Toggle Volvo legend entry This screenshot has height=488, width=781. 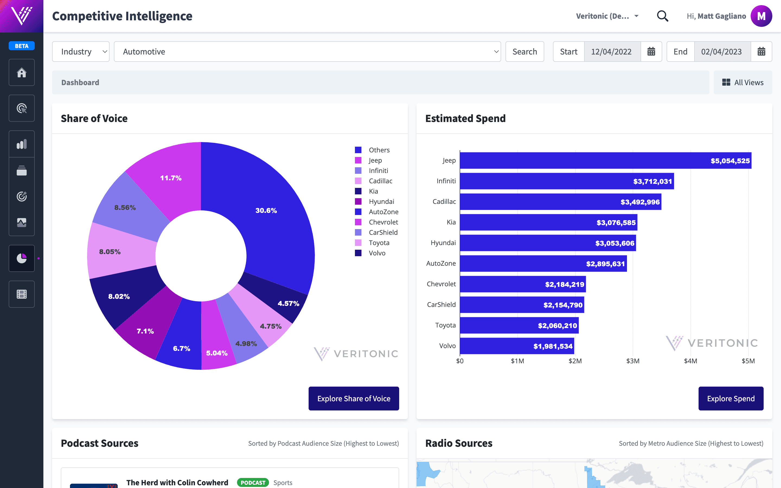(x=370, y=253)
